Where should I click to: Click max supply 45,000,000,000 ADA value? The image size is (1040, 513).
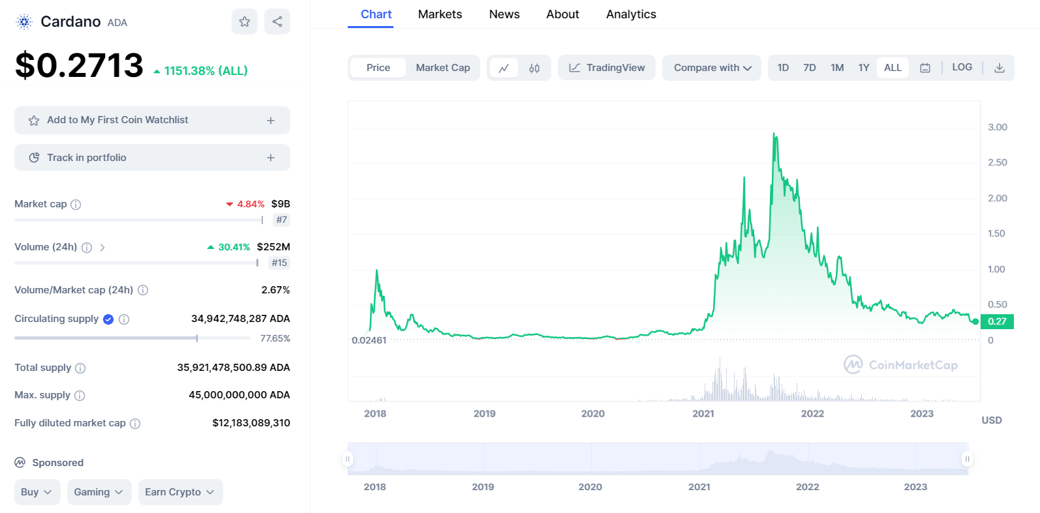[x=239, y=395]
